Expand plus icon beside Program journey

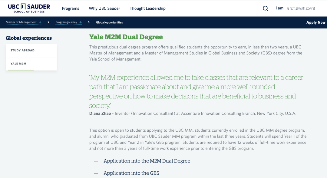click(81, 22)
